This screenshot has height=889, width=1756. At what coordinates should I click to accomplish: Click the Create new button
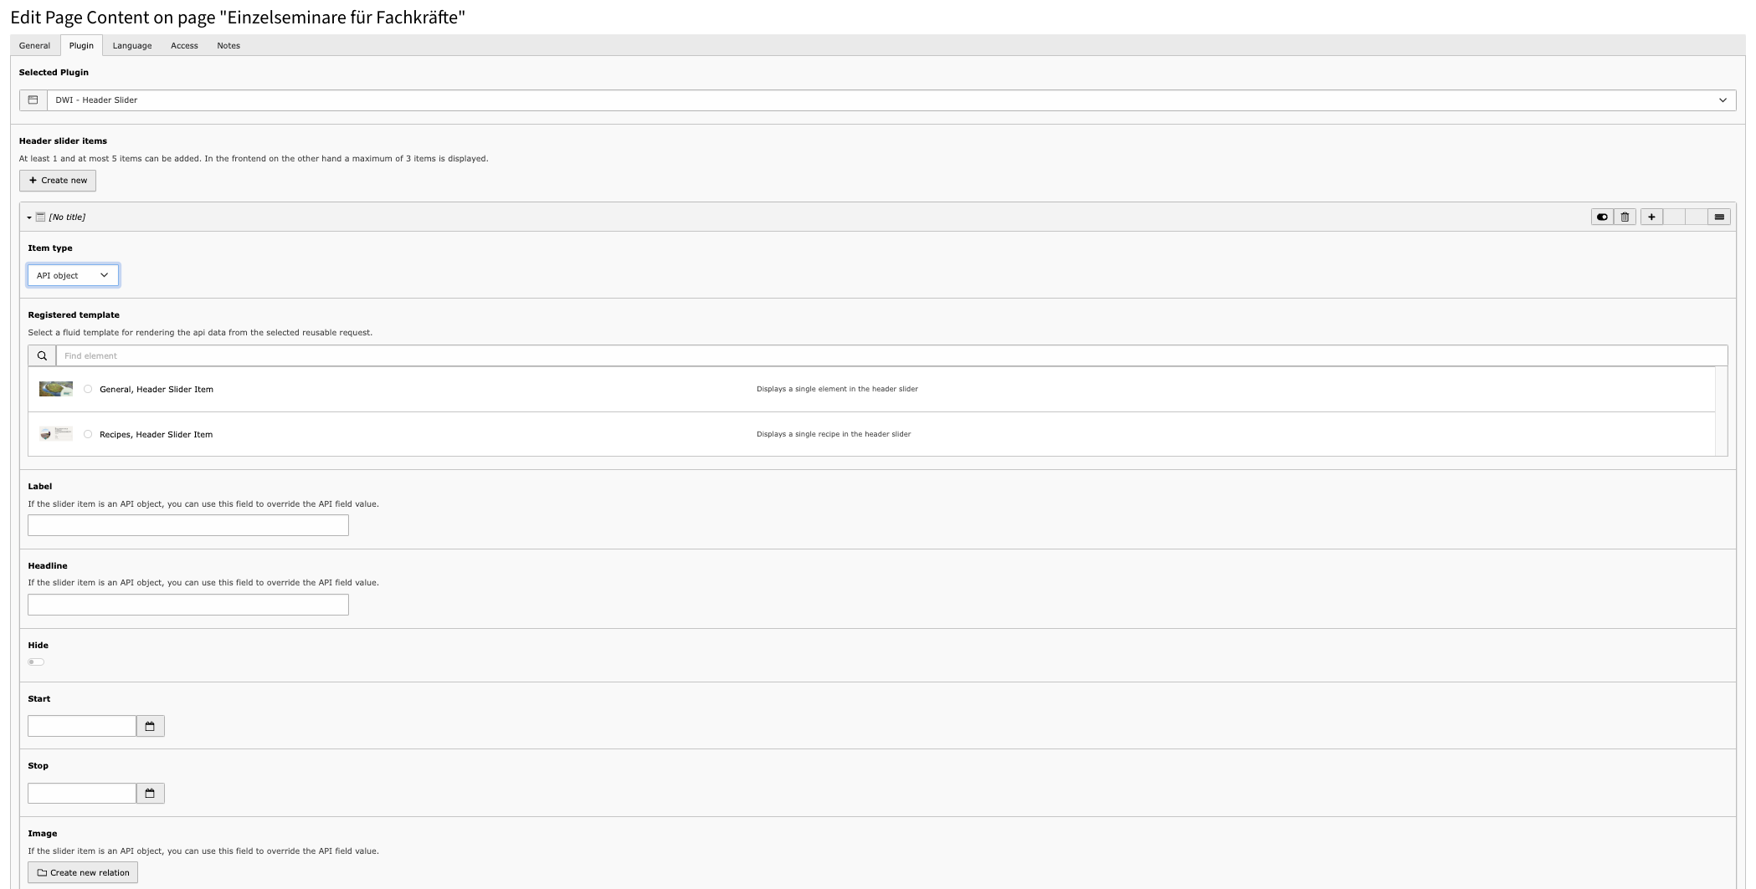point(58,181)
